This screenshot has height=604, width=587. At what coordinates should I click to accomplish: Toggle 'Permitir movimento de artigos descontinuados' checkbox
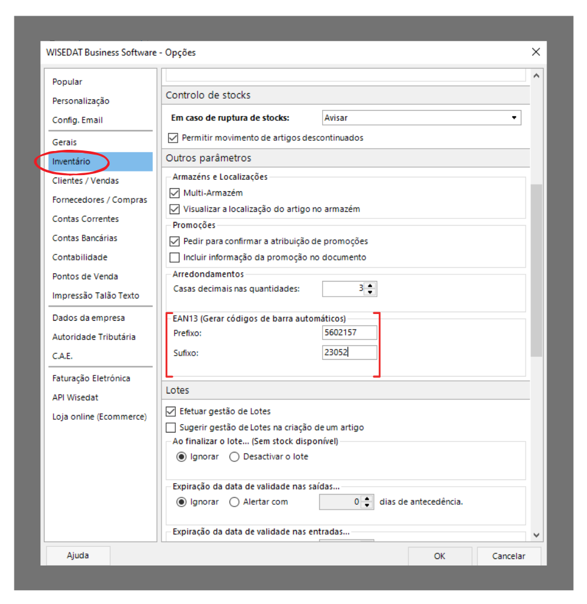173,138
